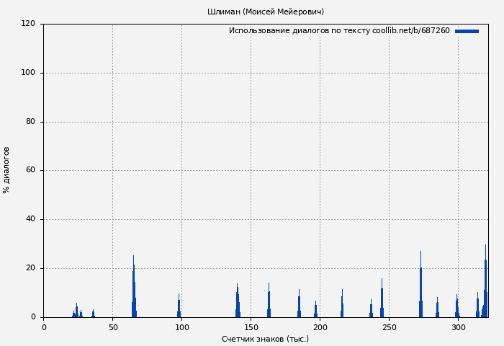
Task: Click the y-axis tick label 40
Action: coord(30,219)
